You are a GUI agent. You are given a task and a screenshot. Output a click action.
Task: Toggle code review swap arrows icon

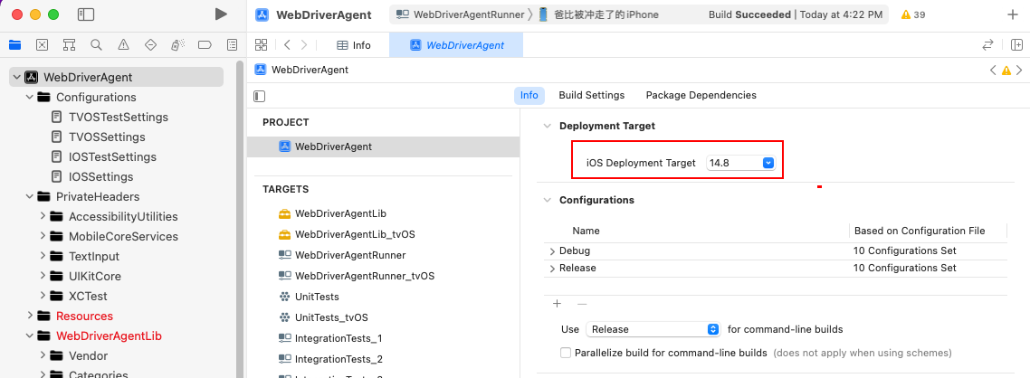click(987, 44)
